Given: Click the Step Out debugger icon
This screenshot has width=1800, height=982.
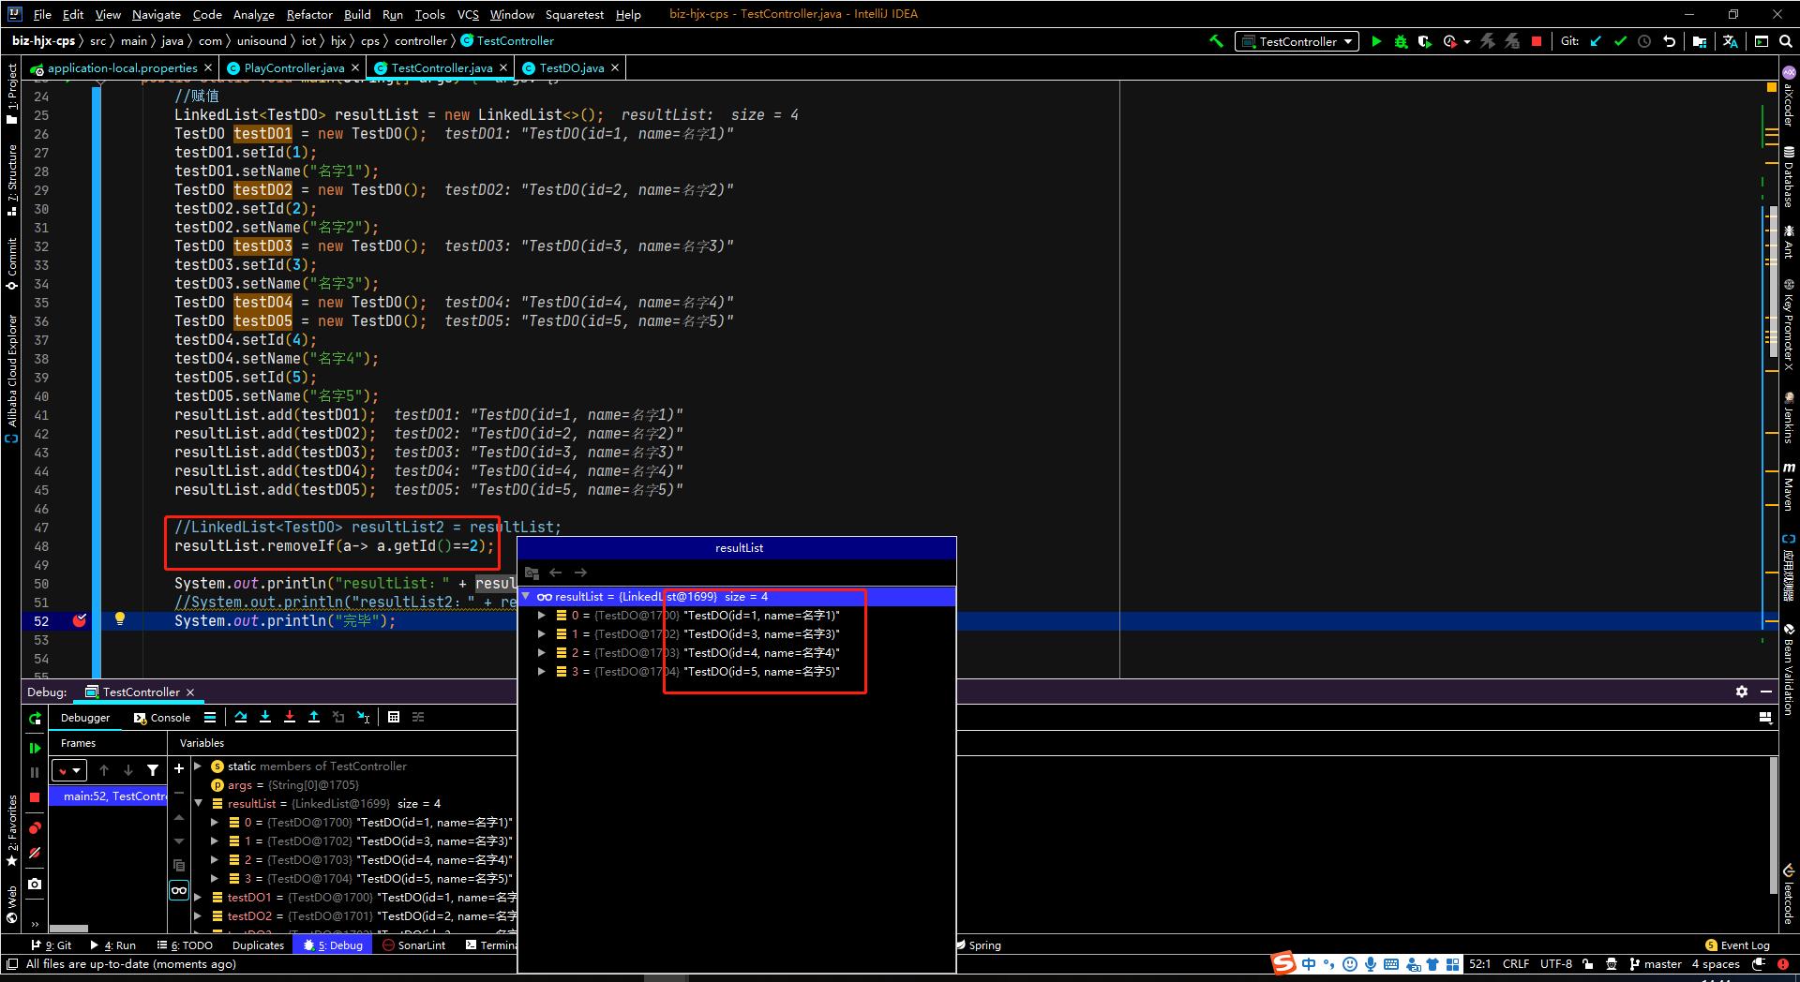Looking at the screenshot, I should (314, 717).
